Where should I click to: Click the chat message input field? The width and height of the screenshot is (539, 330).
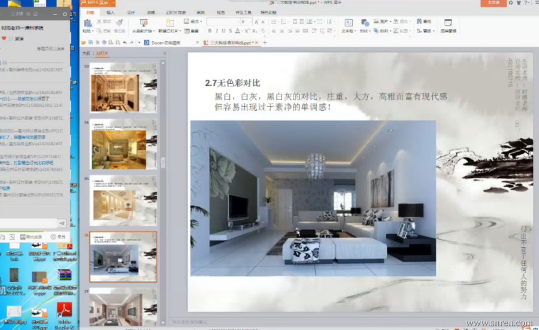tap(29, 223)
